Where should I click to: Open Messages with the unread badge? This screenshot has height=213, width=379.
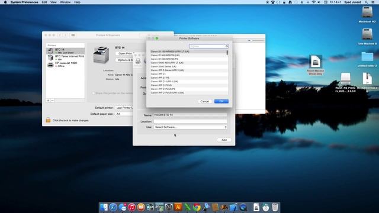tap(123, 207)
